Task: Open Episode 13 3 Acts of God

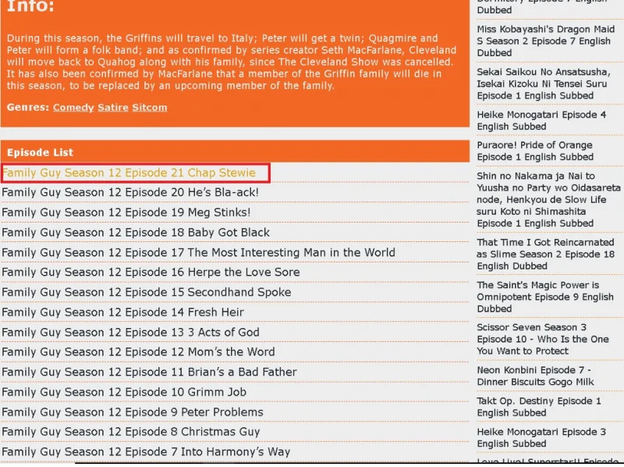Action: coord(130,333)
